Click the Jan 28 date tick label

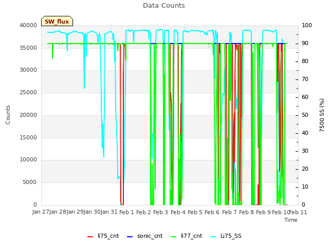click(x=58, y=212)
